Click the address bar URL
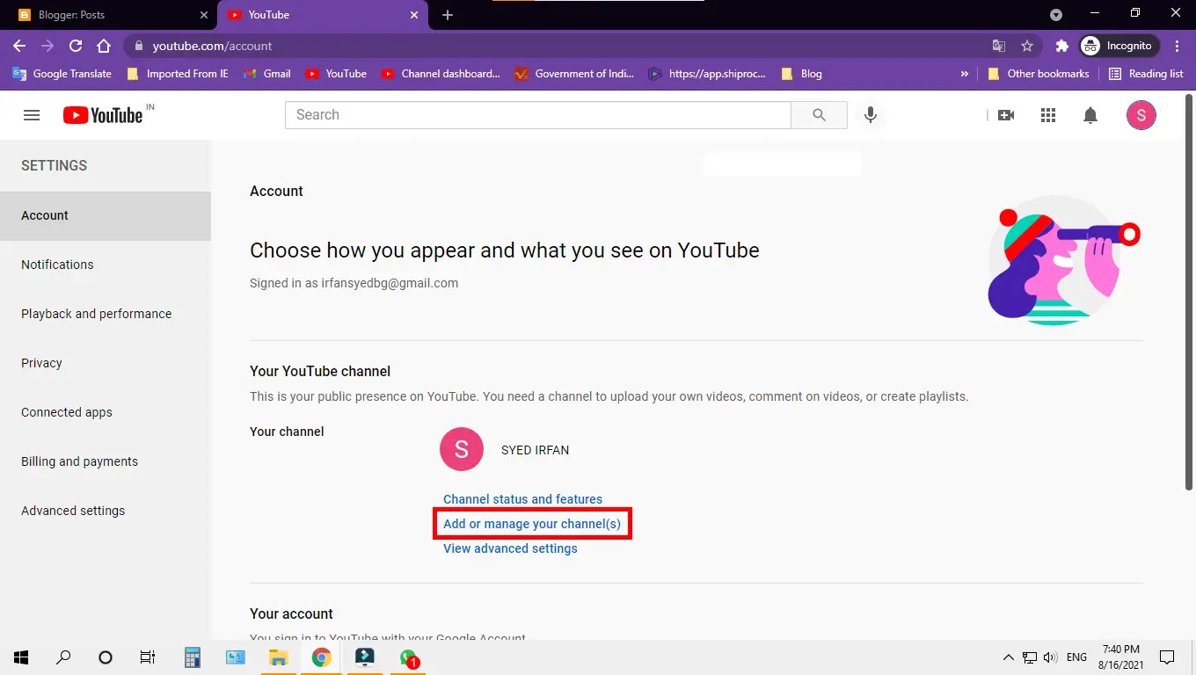Image resolution: width=1196 pixels, height=675 pixels. coord(212,46)
